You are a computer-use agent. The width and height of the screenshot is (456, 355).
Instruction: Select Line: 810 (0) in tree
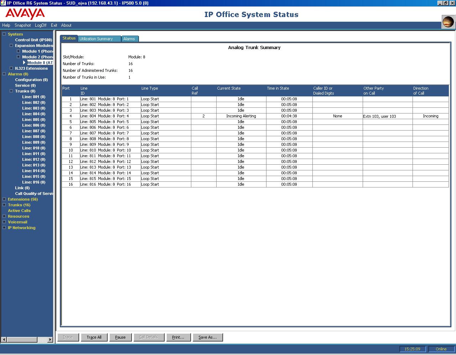(34, 148)
